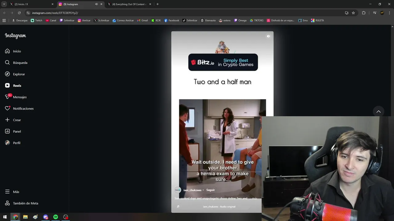Open a new browser tab

click(x=158, y=4)
